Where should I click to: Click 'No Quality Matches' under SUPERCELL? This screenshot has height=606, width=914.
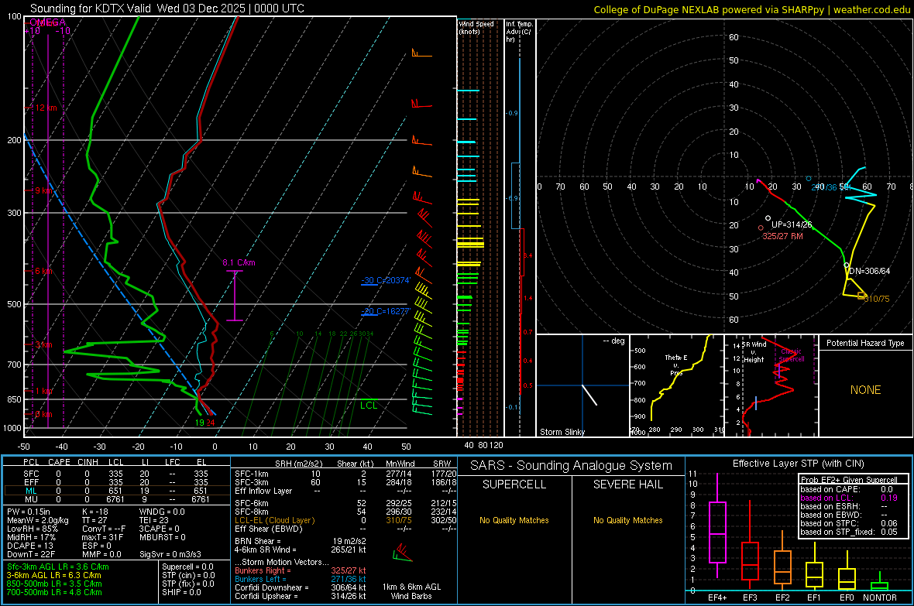514,520
